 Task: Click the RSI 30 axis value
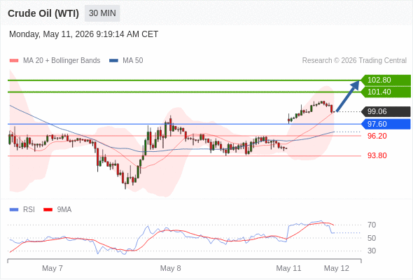(x=372, y=251)
